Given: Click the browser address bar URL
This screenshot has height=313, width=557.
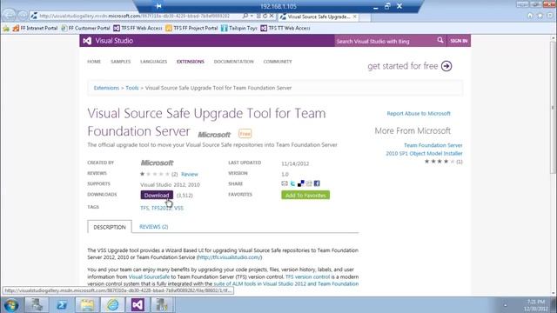Looking at the screenshot, I should 135,16.
